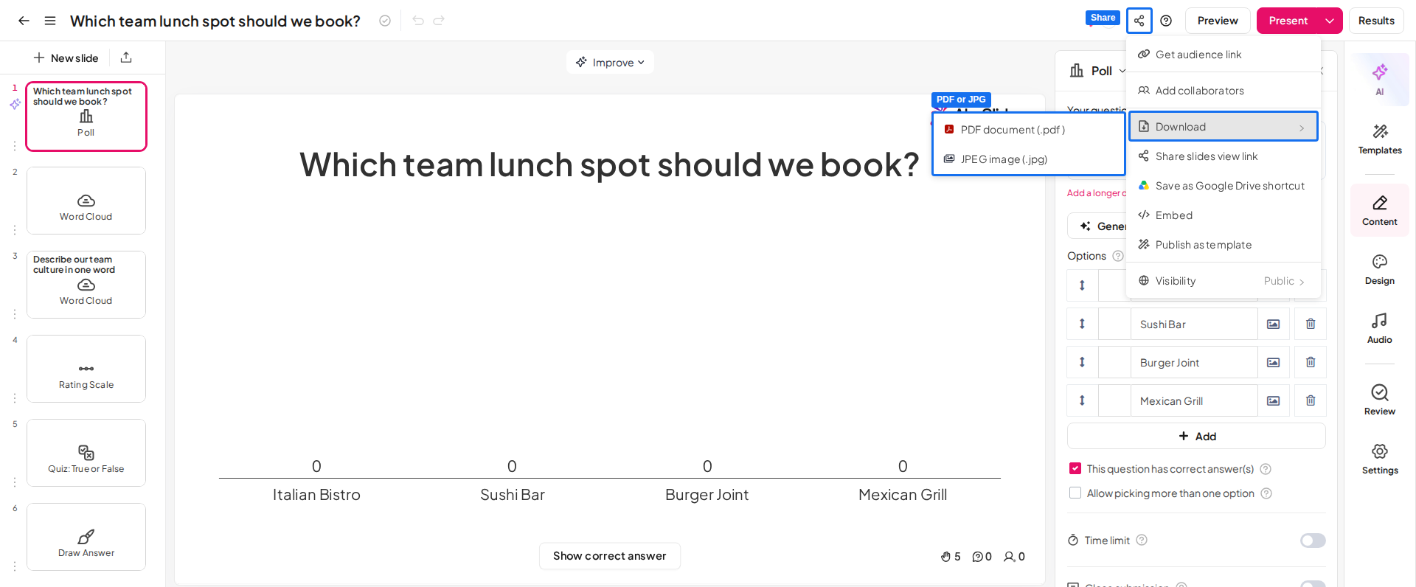Image resolution: width=1416 pixels, height=587 pixels.
Task: Enable the Time limit toggle
Action: (1313, 541)
